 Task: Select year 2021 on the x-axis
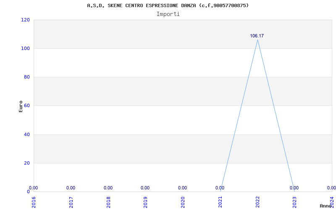click(220, 202)
